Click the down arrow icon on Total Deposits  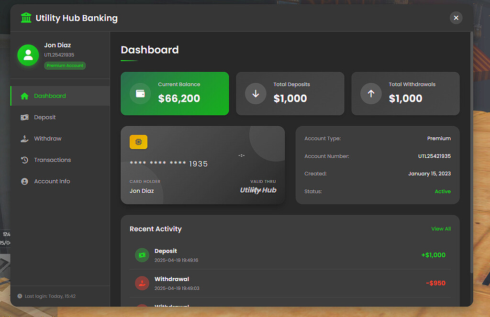[x=256, y=93]
